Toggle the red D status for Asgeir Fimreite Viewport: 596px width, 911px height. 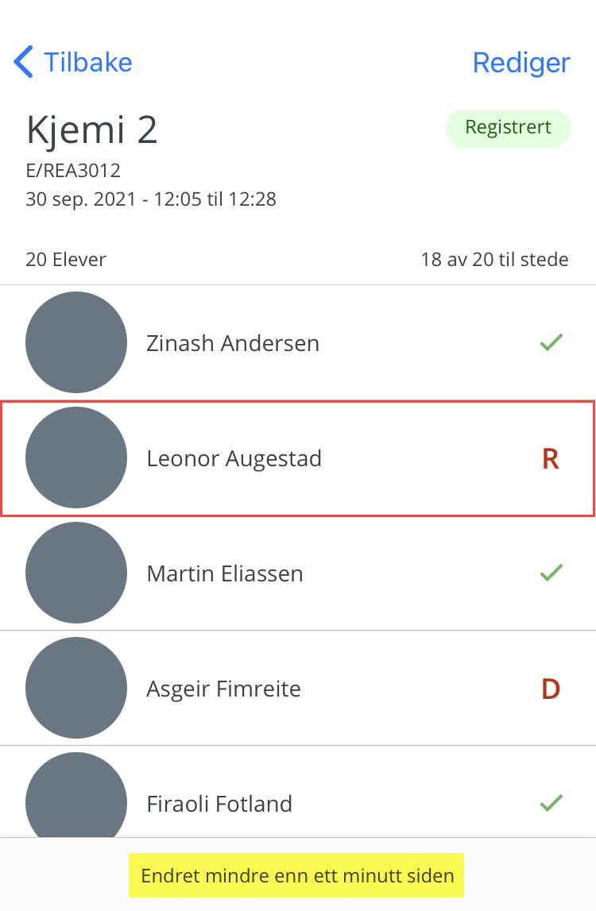(x=551, y=689)
